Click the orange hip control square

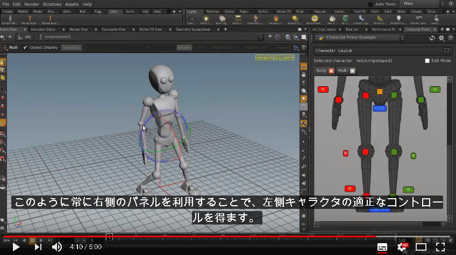tap(380, 92)
